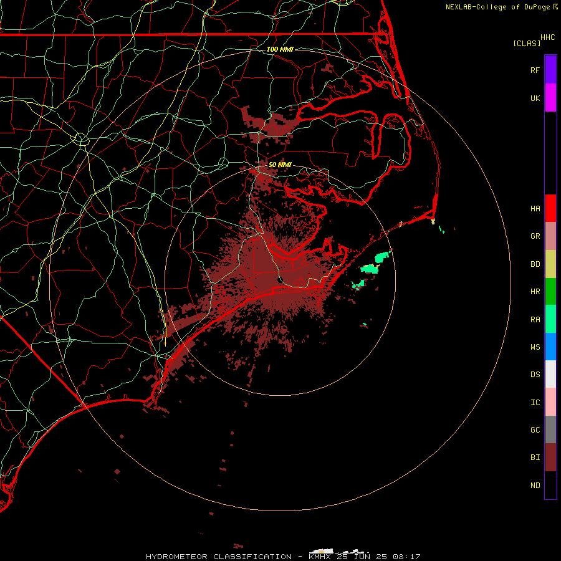Click the magenta UK legend color block

click(550, 98)
